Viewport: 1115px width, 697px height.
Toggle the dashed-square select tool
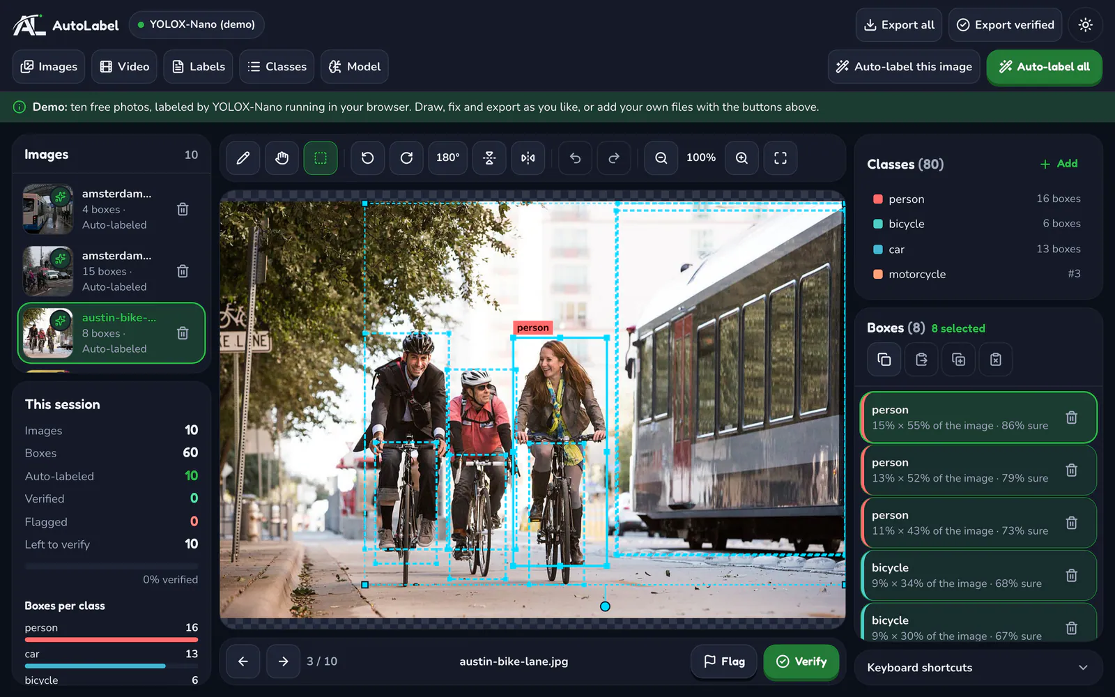click(x=321, y=158)
